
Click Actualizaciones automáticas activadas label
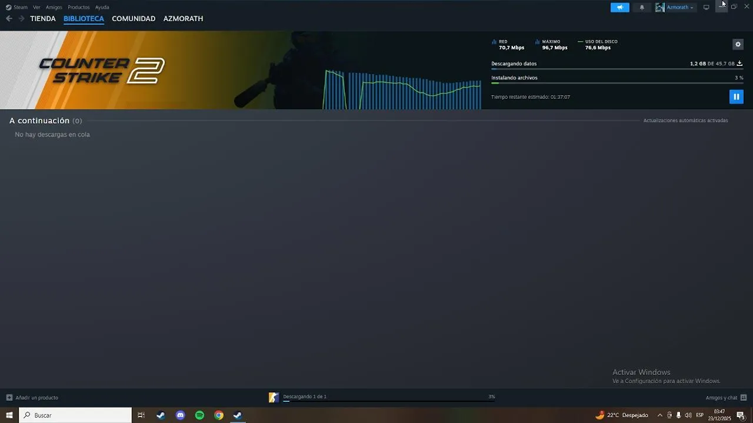pyautogui.click(x=685, y=120)
